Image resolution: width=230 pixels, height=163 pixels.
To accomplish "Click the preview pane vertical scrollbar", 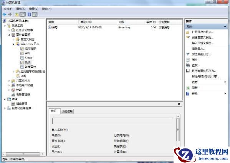I will point(178,130).
